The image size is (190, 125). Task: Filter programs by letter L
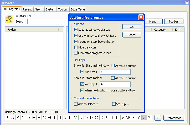pyautogui.click(x=70, y=118)
